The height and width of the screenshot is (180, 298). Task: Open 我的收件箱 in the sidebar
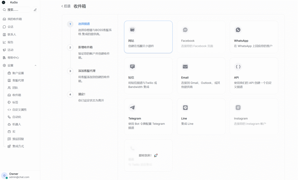tap(15, 19)
